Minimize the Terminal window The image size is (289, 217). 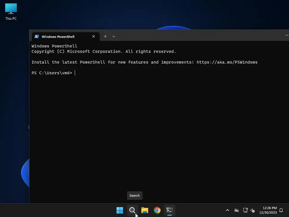287,35
